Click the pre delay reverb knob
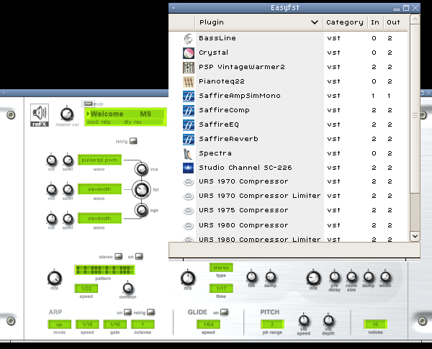The width and height of the screenshot is (432, 349). 335,276
